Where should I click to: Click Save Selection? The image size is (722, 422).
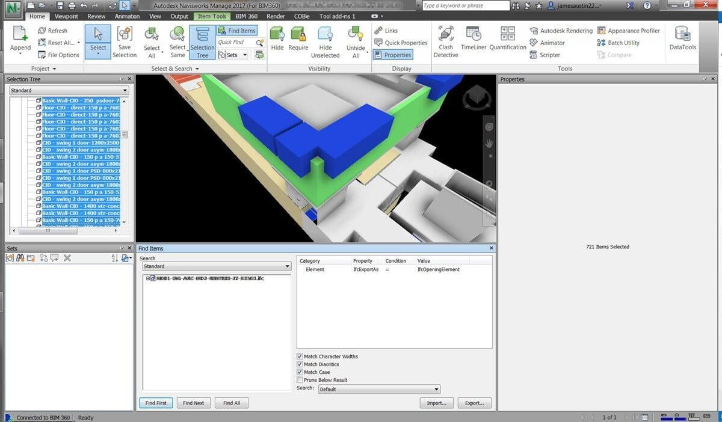pyautogui.click(x=125, y=42)
